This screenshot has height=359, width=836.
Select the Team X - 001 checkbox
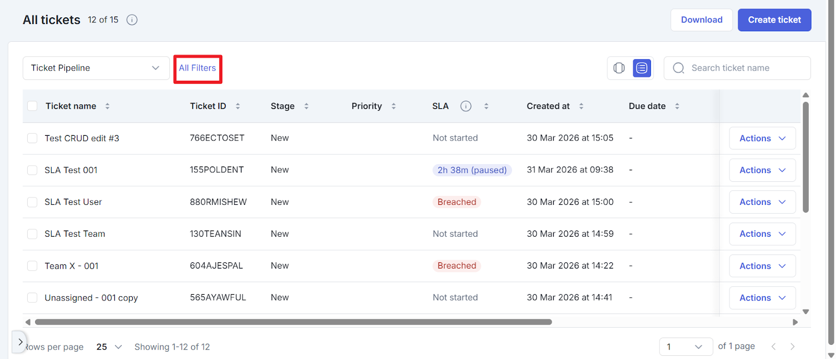(32, 266)
